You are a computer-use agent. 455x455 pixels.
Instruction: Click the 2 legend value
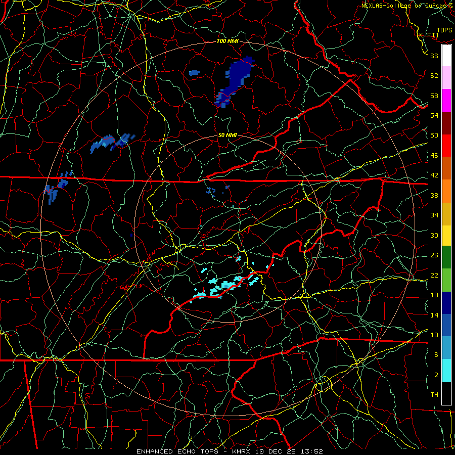[436, 375]
